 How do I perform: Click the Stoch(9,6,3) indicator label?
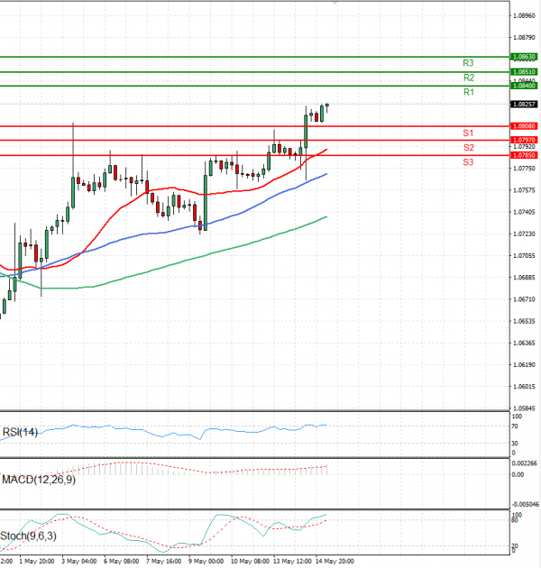coord(28,536)
